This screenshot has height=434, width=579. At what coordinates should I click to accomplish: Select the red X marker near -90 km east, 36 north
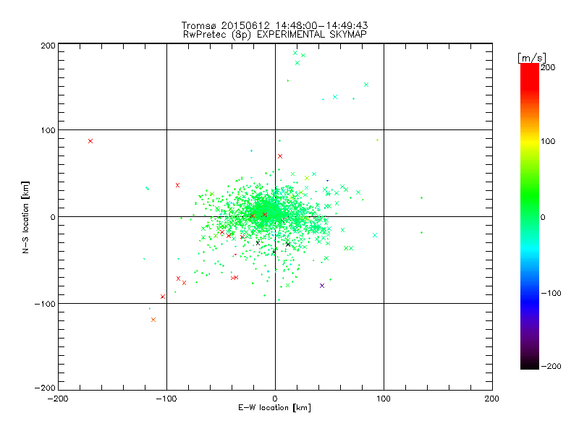(x=177, y=185)
